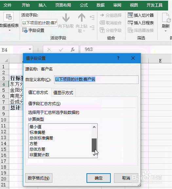Click the insert function fx icon
The height and width of the screenshot is (189, 172).
tap(73, 50)
